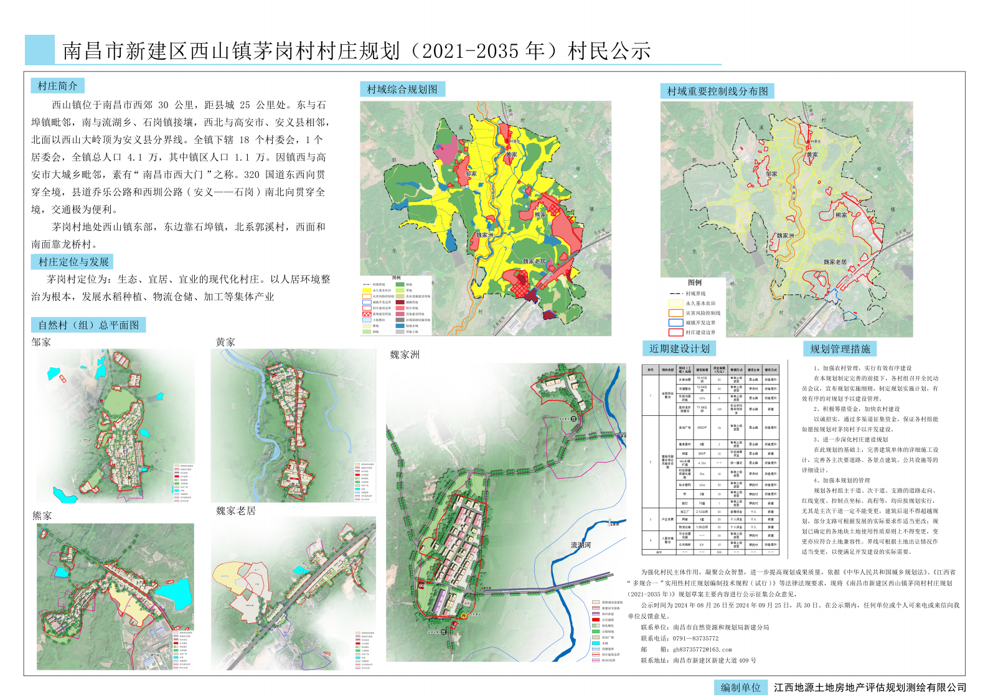Click the orange 灾害风险控制线 symbol in control line legend
988x699 pixels.
tap(675, 313)
